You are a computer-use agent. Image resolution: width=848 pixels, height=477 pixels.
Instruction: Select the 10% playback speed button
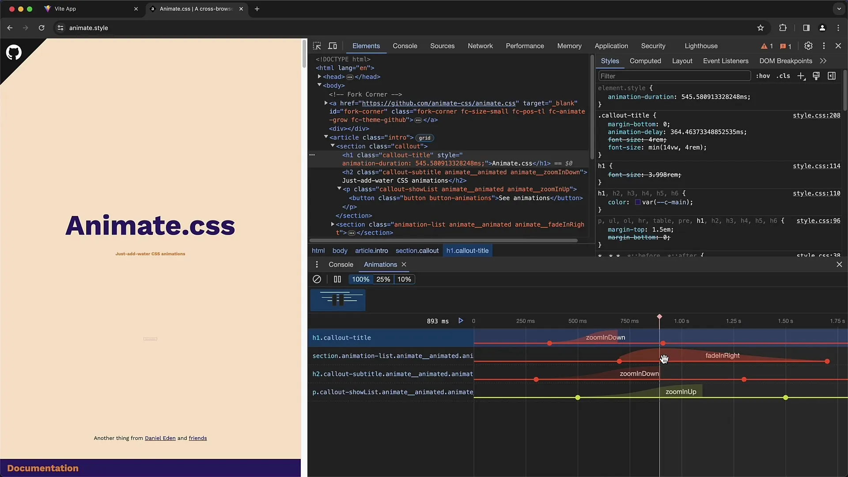404,279
